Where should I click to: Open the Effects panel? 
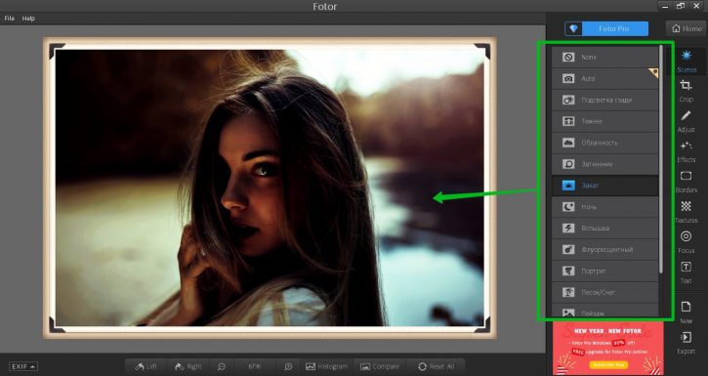686,151
